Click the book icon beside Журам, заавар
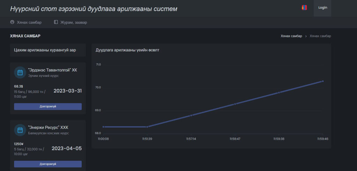357x171 pixels. click(x=56, y=22)
